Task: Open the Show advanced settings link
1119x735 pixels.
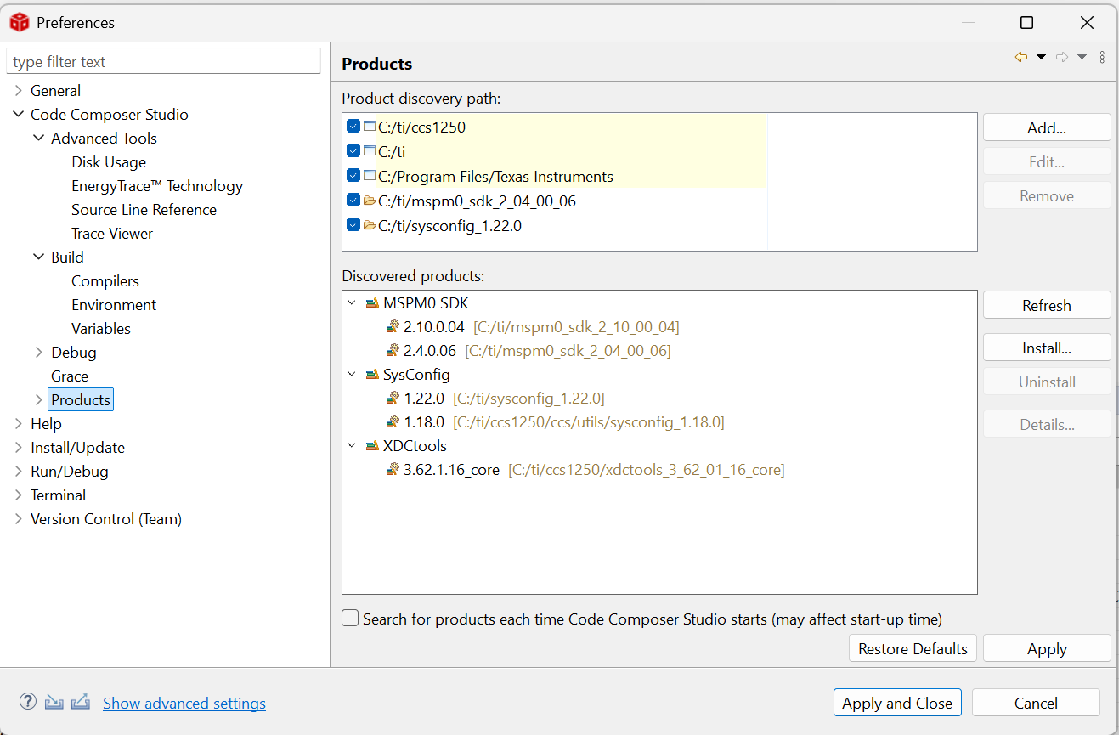Action: [x=184, y=703]
